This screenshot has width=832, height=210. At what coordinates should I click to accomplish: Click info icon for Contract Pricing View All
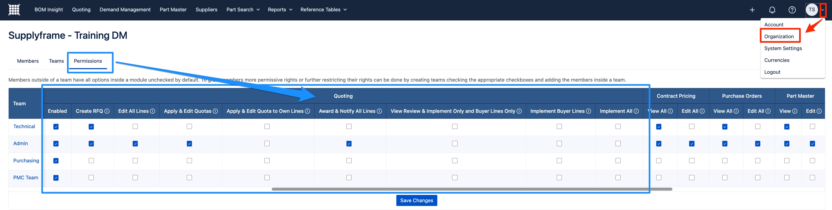pyautogui.click(x=671, y=111)
